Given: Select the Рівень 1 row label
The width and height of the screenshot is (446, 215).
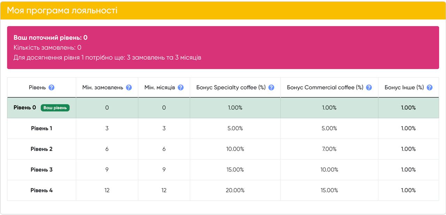Looking at the screenshot, I should [x=41, y=128].
